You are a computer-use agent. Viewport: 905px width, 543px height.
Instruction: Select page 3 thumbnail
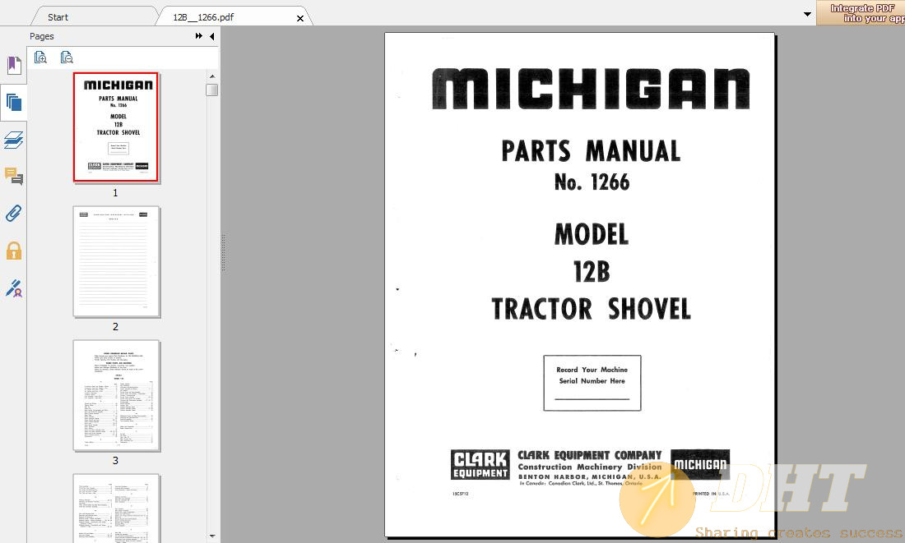[x=116, y=395]
